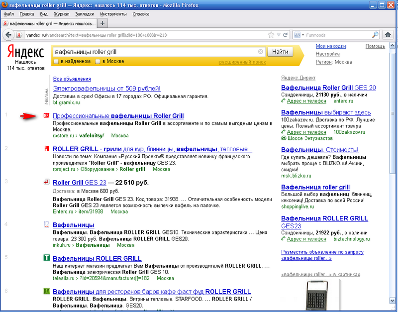Click the magnifier icon in Funmoods search box

click(x=375, y=35)
